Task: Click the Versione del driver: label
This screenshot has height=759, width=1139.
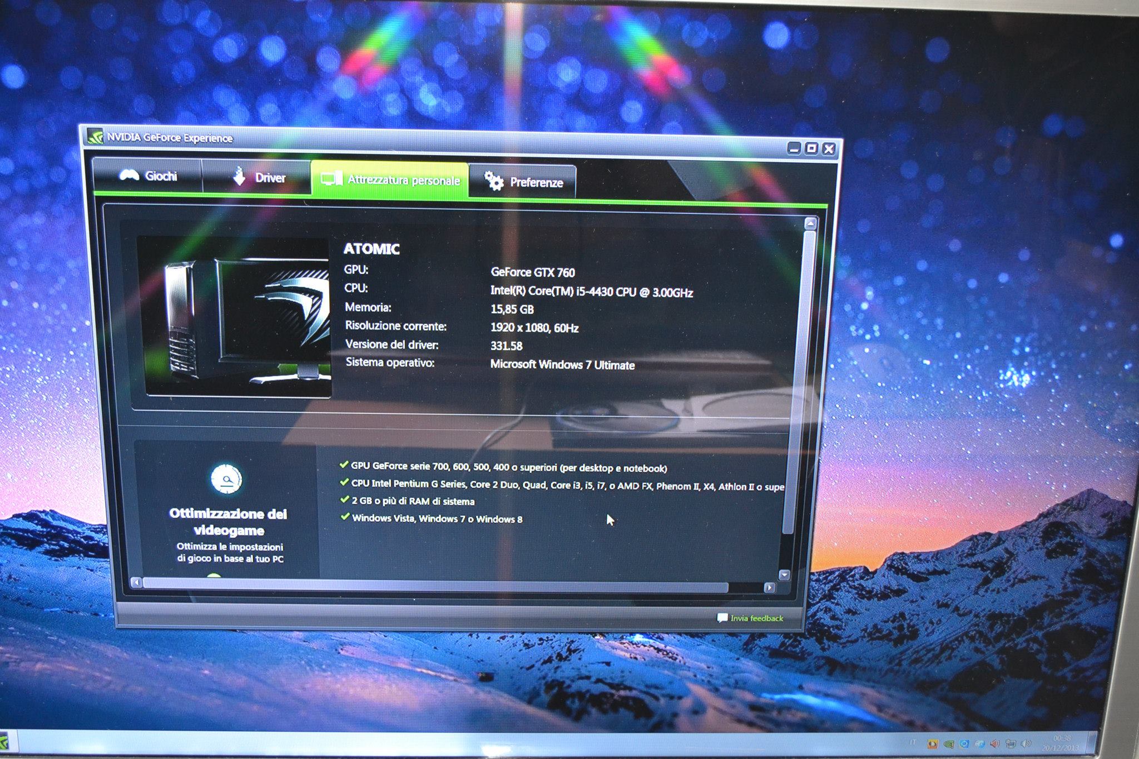Action: click(392, 344)
